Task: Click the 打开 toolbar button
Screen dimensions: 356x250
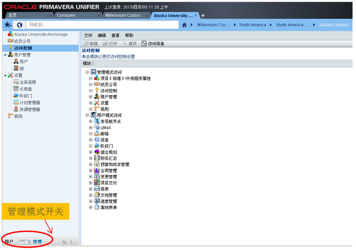Action: click(110, 43)
